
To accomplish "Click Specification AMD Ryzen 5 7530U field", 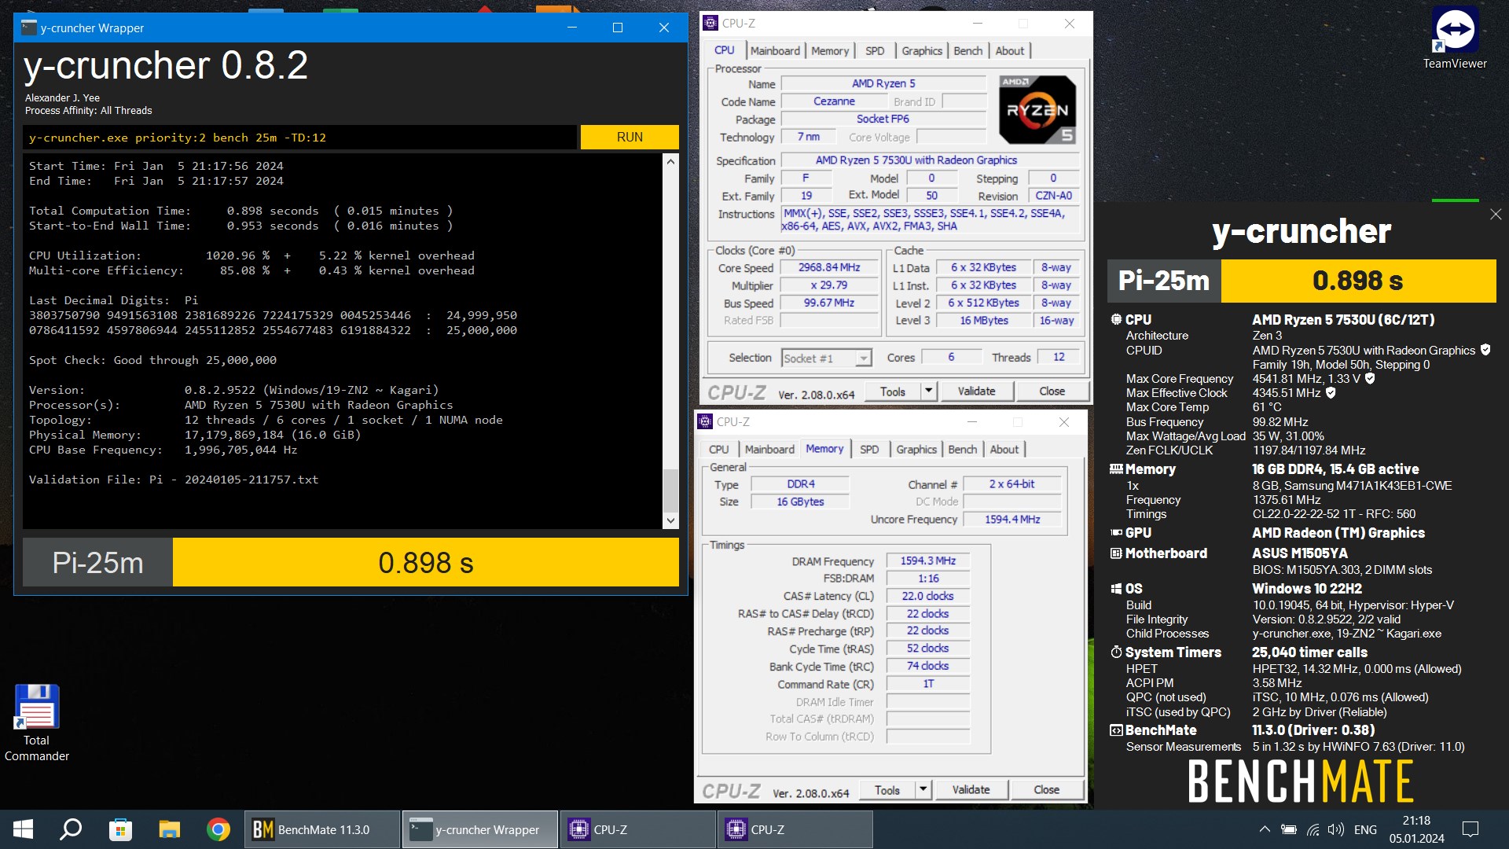I will (930, 160).
